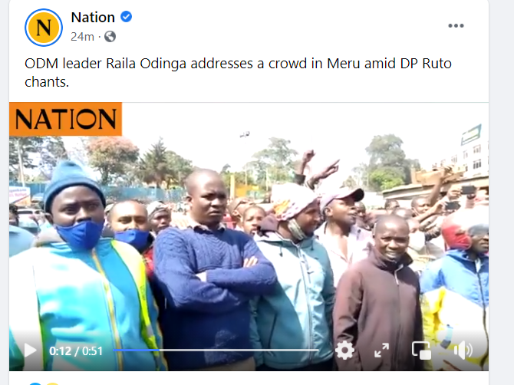Open the picture-in-picture mini player icon
This screenshot has width=514, height=385.
click(422, 350)
